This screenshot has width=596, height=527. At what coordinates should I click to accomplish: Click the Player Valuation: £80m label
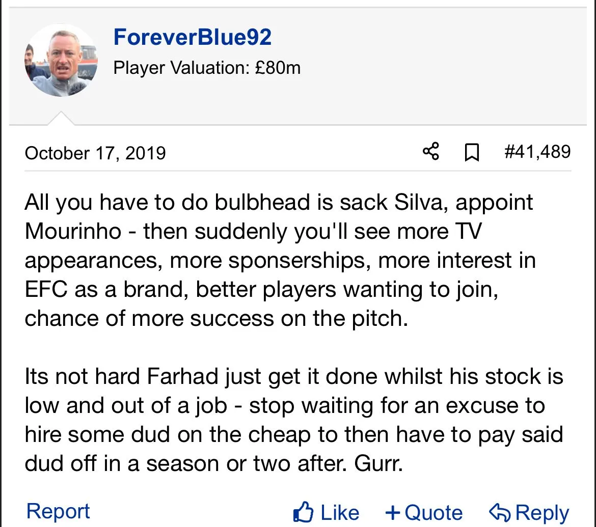[x=207, y=68]
